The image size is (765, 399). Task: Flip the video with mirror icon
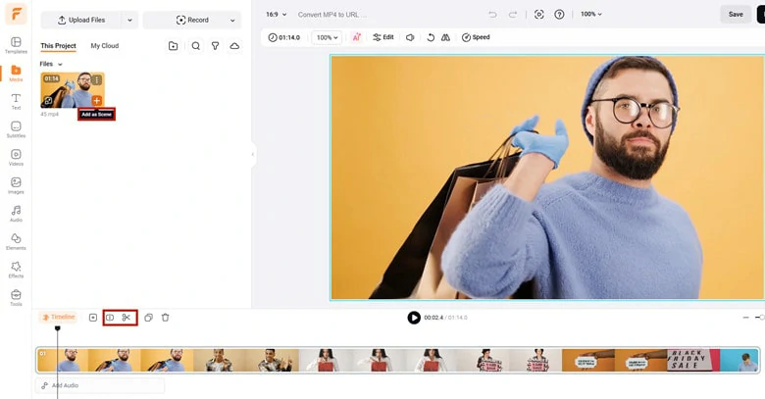pyautogui.click(x=445, y=37)
